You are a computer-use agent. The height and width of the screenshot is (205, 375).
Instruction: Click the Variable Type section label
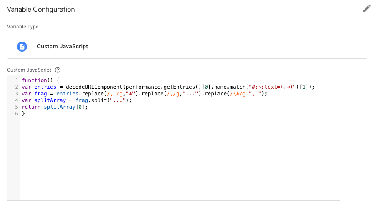pos(23,27)
